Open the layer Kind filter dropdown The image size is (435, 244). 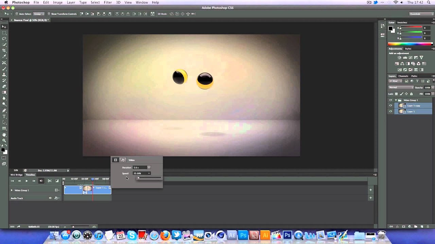click(x=395, y=81)
